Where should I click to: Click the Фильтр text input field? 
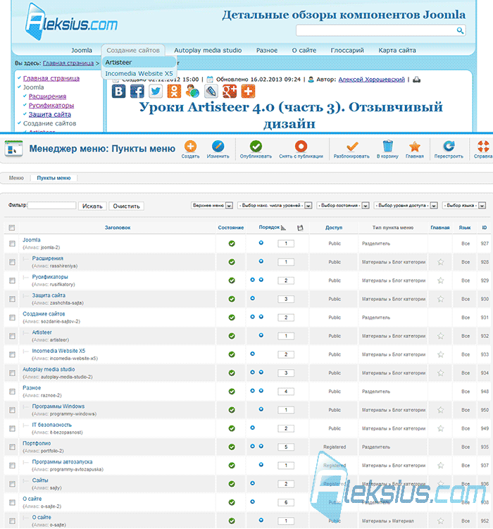(51, 206)
